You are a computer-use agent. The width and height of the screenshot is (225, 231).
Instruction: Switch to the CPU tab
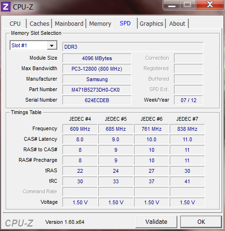15,24
